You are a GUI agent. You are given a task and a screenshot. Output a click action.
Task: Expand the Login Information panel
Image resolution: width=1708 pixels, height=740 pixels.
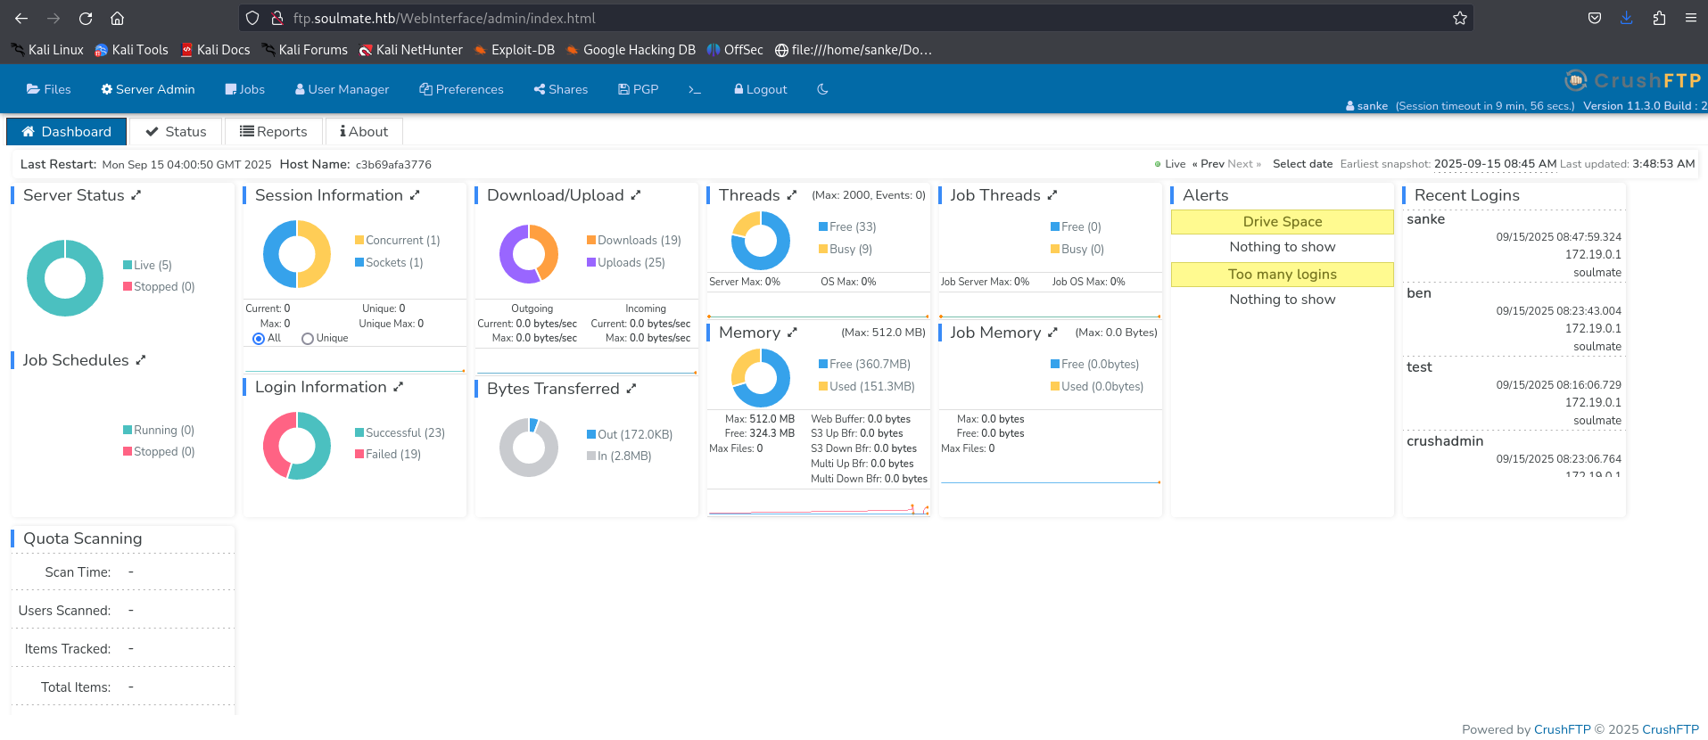(x=399, y=387)
